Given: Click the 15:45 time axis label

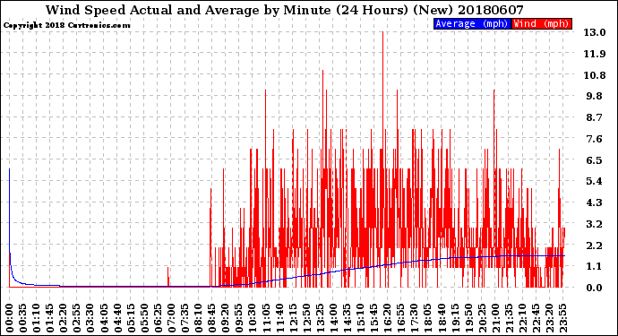Looking at the screenshot, I should (374, 318).
